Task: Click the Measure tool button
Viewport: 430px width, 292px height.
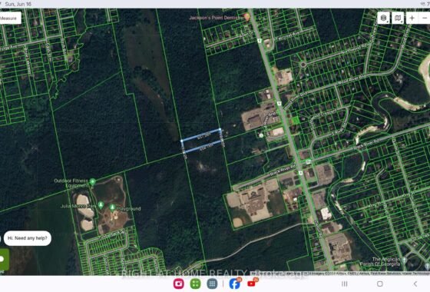Action: [x=10, y=18]
